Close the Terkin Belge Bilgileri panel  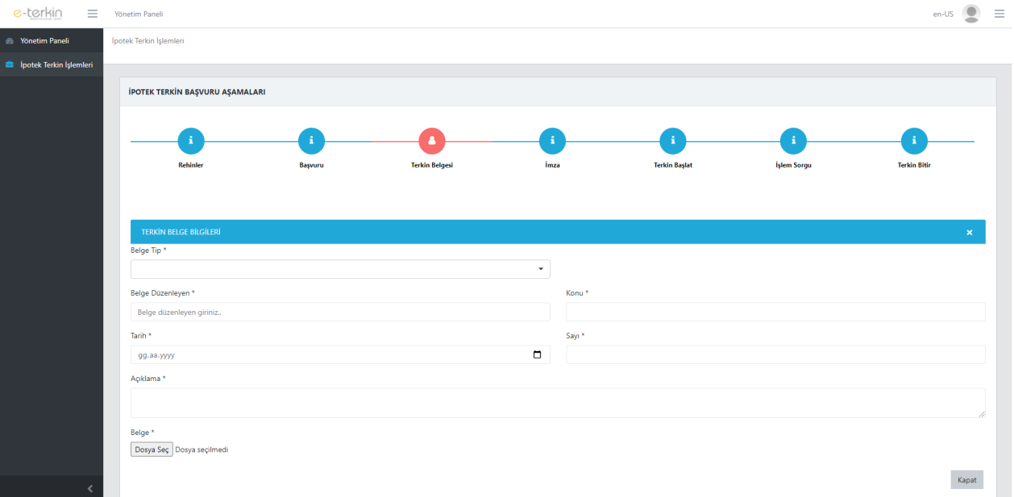pyautogui.click(x=969, y=232)
